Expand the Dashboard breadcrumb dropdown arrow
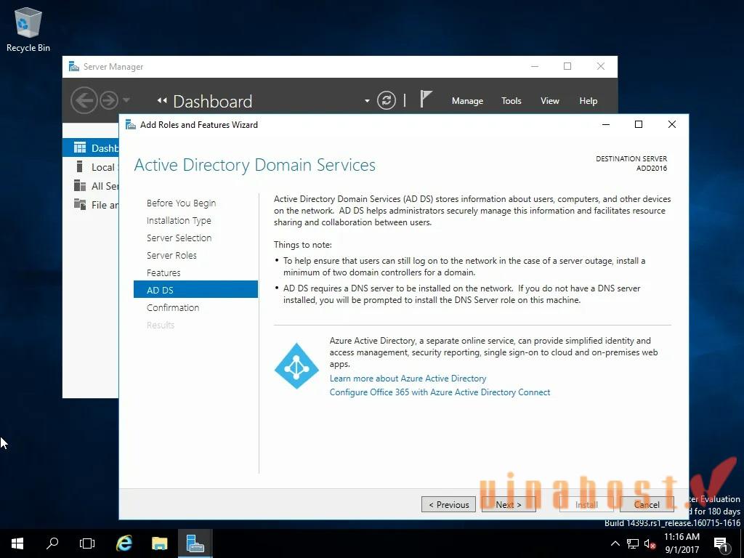The height and width of the screenshot is (558, 744). pos(367,102)
